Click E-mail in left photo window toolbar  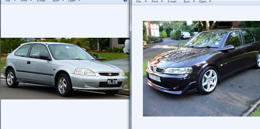point(41,1)
